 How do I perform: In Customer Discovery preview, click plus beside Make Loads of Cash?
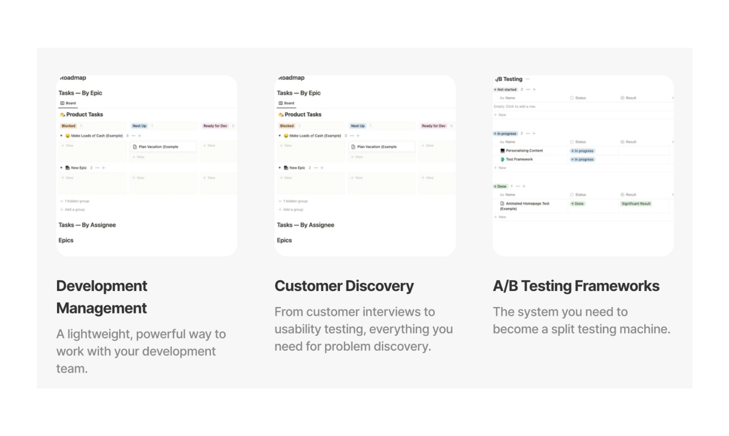pyautogui.click(x=358, y=136)
